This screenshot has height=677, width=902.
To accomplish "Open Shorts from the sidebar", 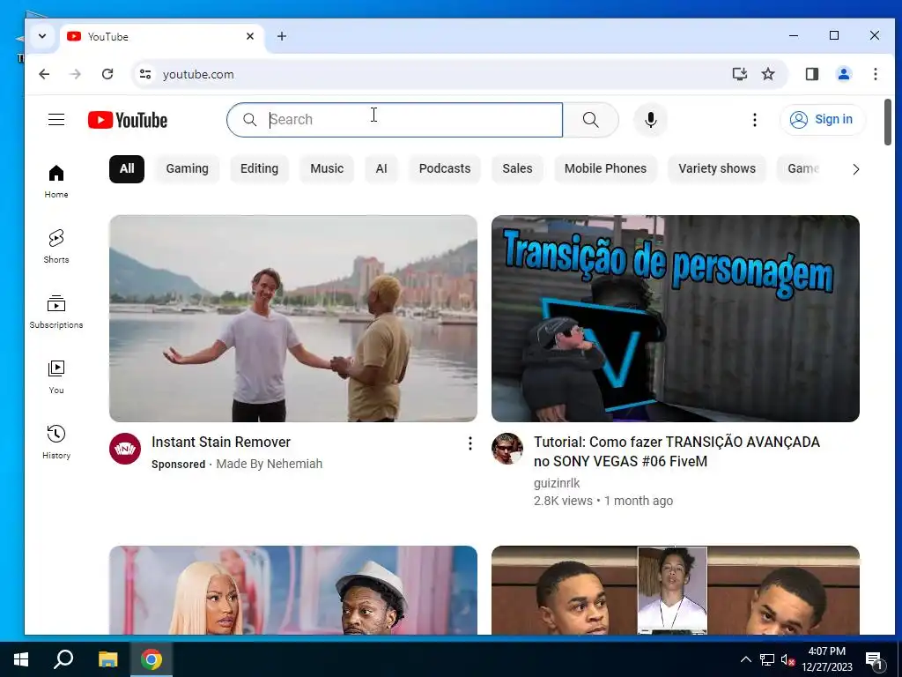I will click(x=56, y=247).
